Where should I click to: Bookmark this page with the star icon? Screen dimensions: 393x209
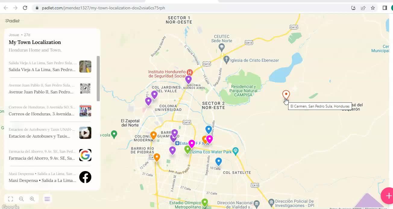pyautogui.click(x=373, y=8)
